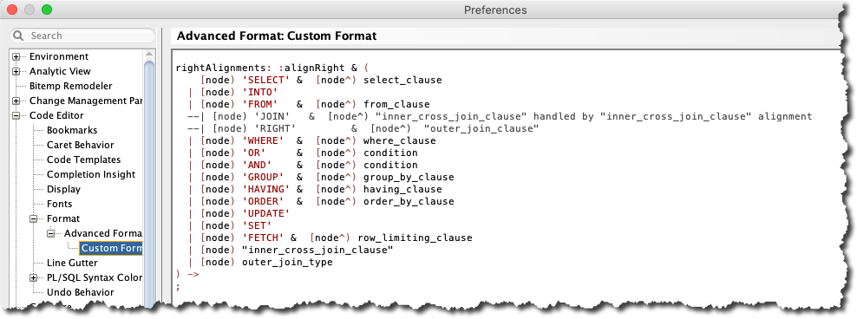The width and height of the screenshot is (857, 319).
Task: Select Bitemp Remodeler in the tree
Action: point(70,87)
